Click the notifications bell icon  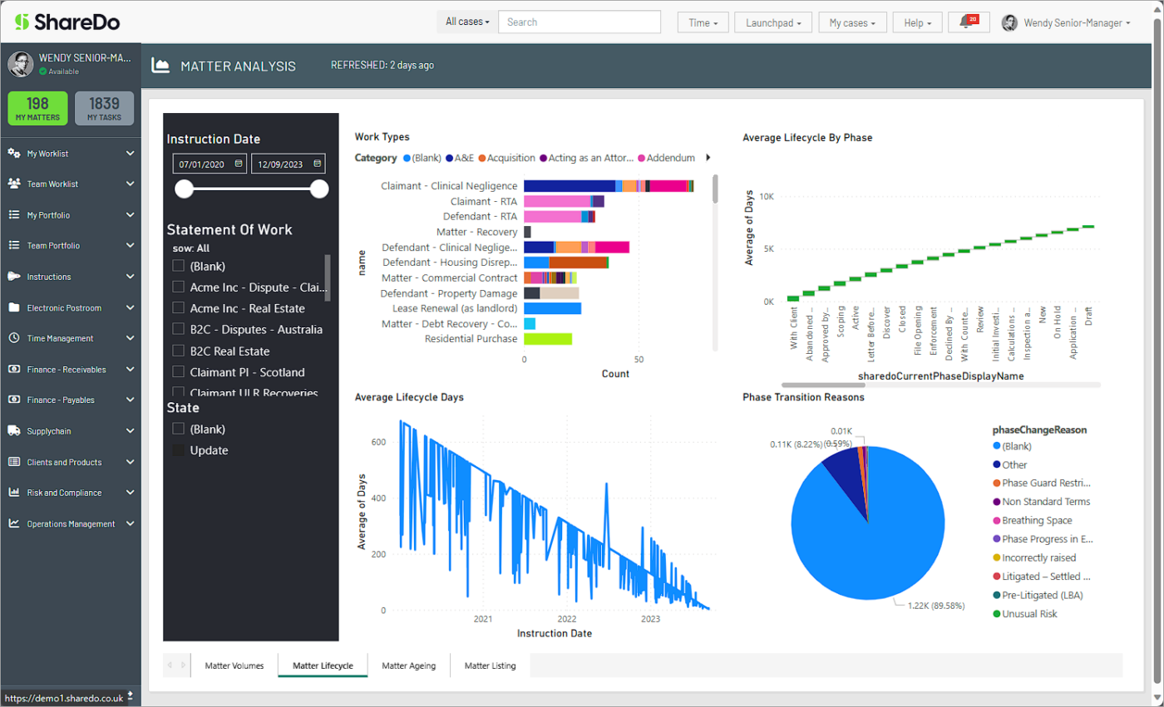click(968, 22)
